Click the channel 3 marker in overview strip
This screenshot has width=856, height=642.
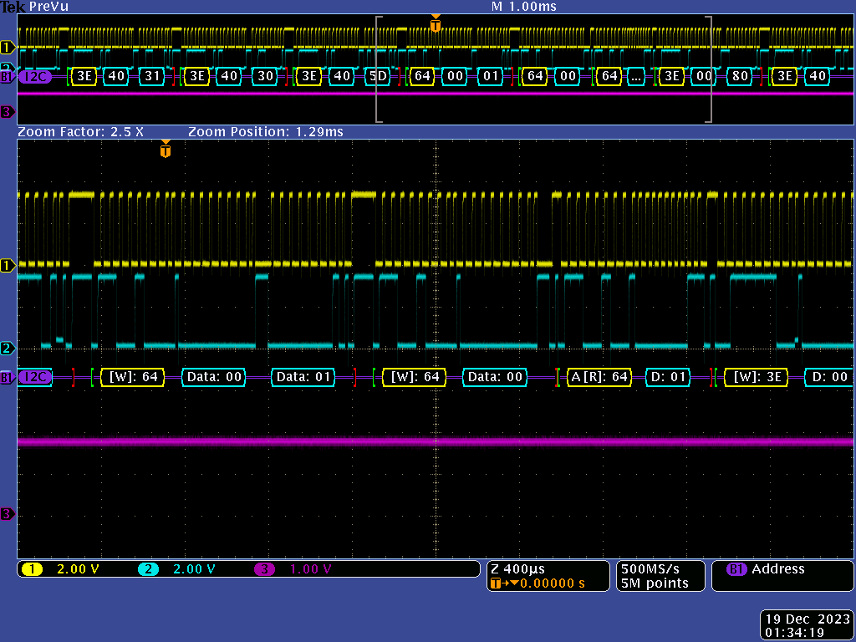coord(8,113)
